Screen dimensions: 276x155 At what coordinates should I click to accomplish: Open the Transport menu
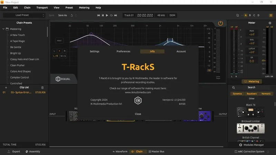click(42, 8)
